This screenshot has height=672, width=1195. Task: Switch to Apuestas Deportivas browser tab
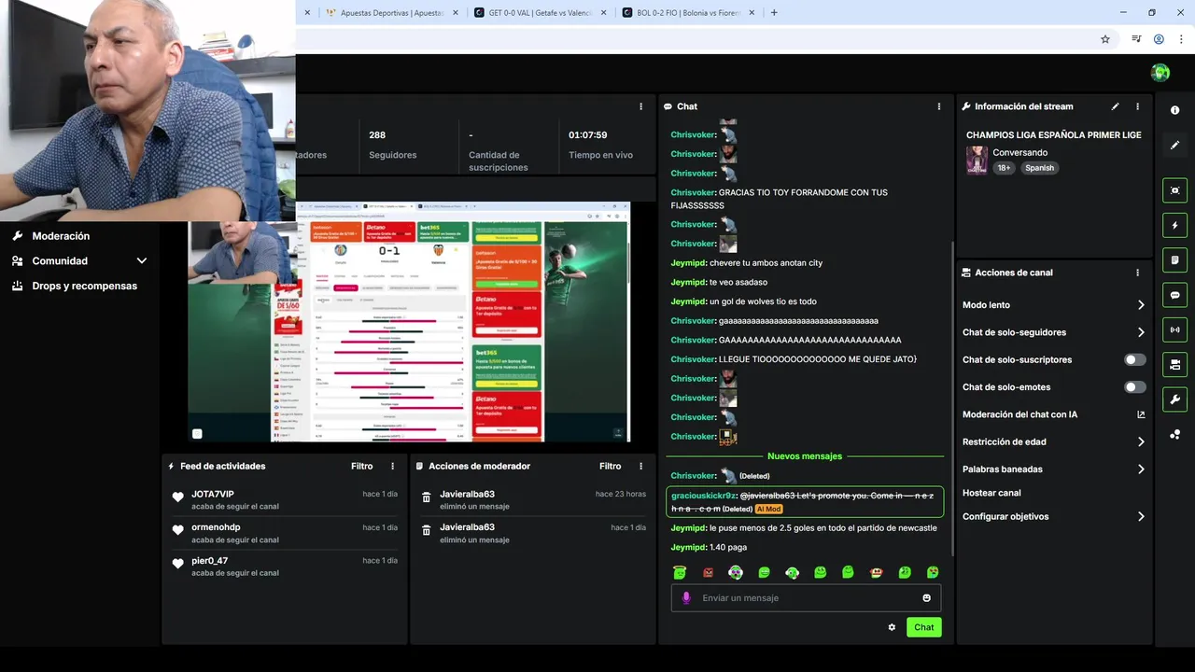click(x=391, y=13)
